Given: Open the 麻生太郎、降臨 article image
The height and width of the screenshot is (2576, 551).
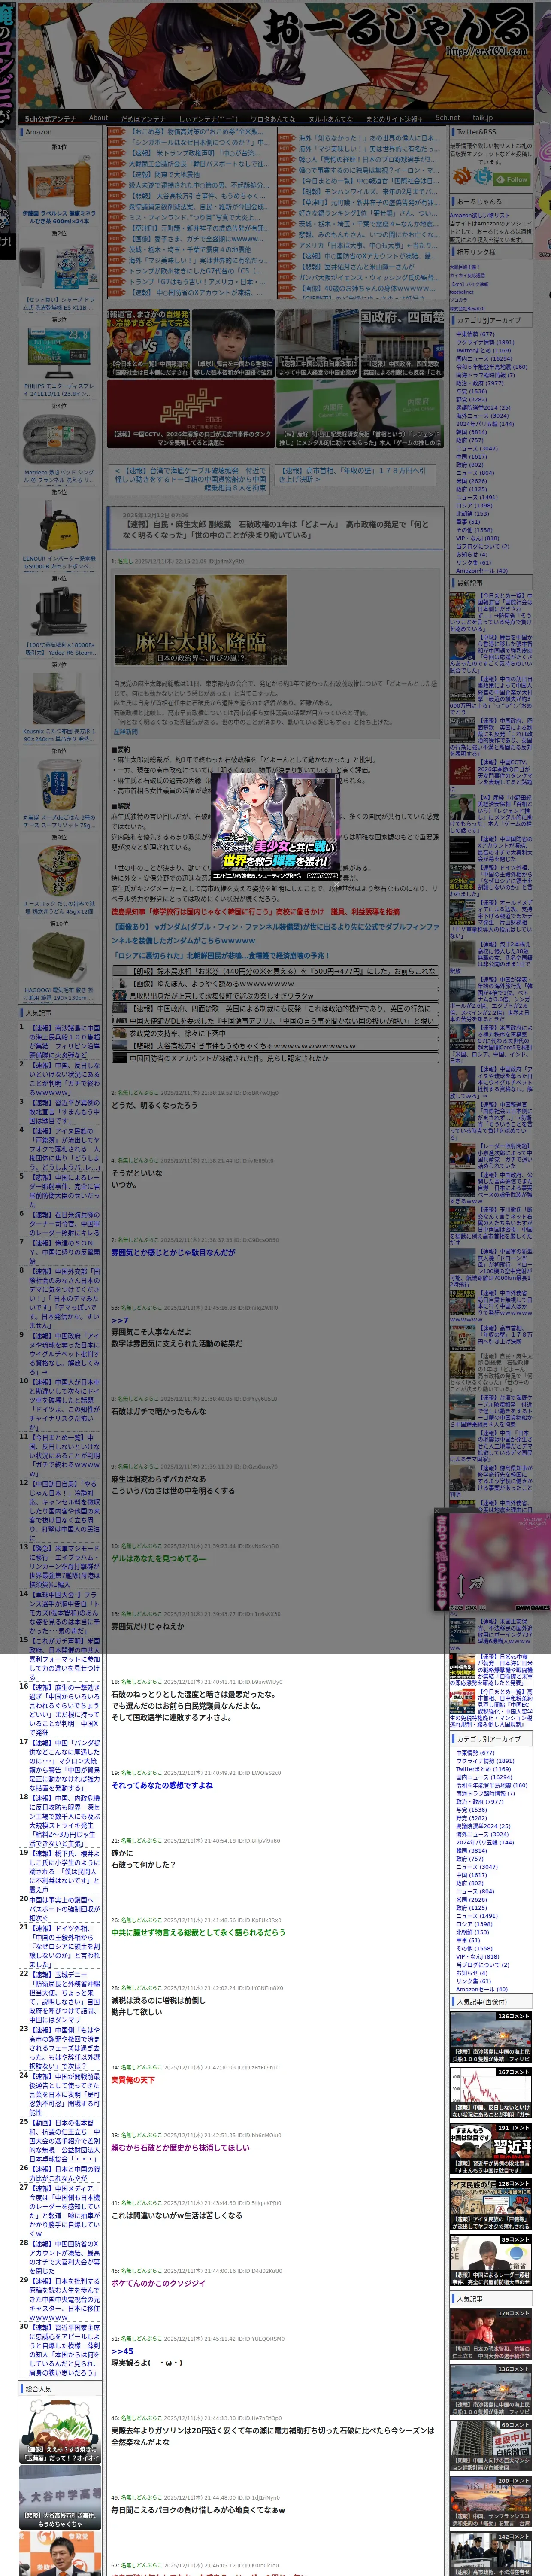Looking at the screenshot, I should tap(201, 621).
